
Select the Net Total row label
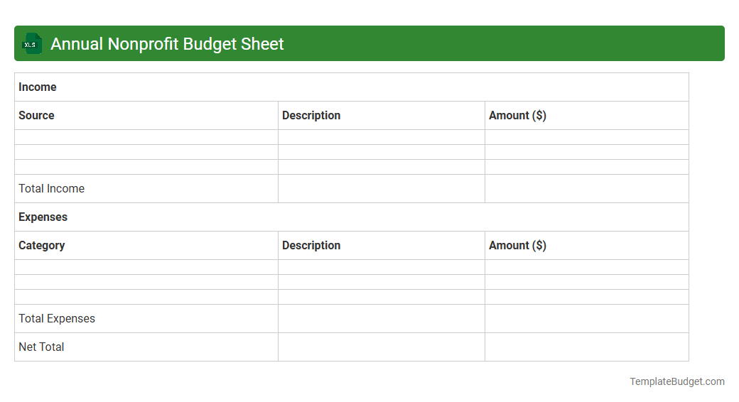pyautogui.click(x=41, y=347)
